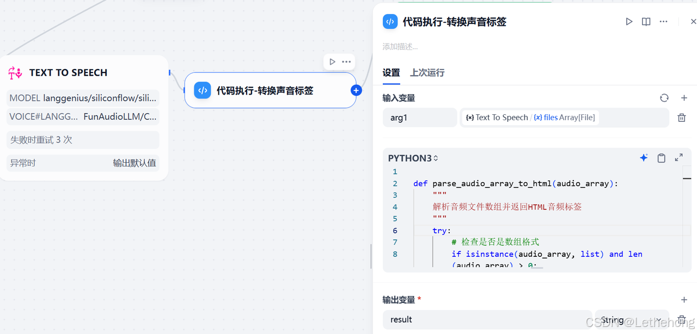Viewport: 697px width, 334px height.
Task: Delete the result output variable
Action: click(x=681, y=320)
